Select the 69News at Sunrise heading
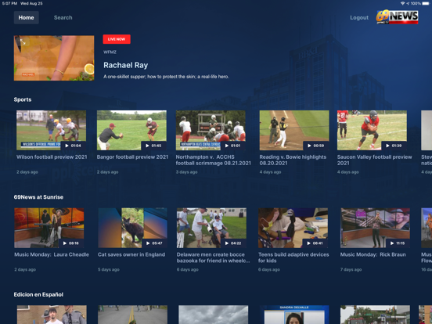 38,197
